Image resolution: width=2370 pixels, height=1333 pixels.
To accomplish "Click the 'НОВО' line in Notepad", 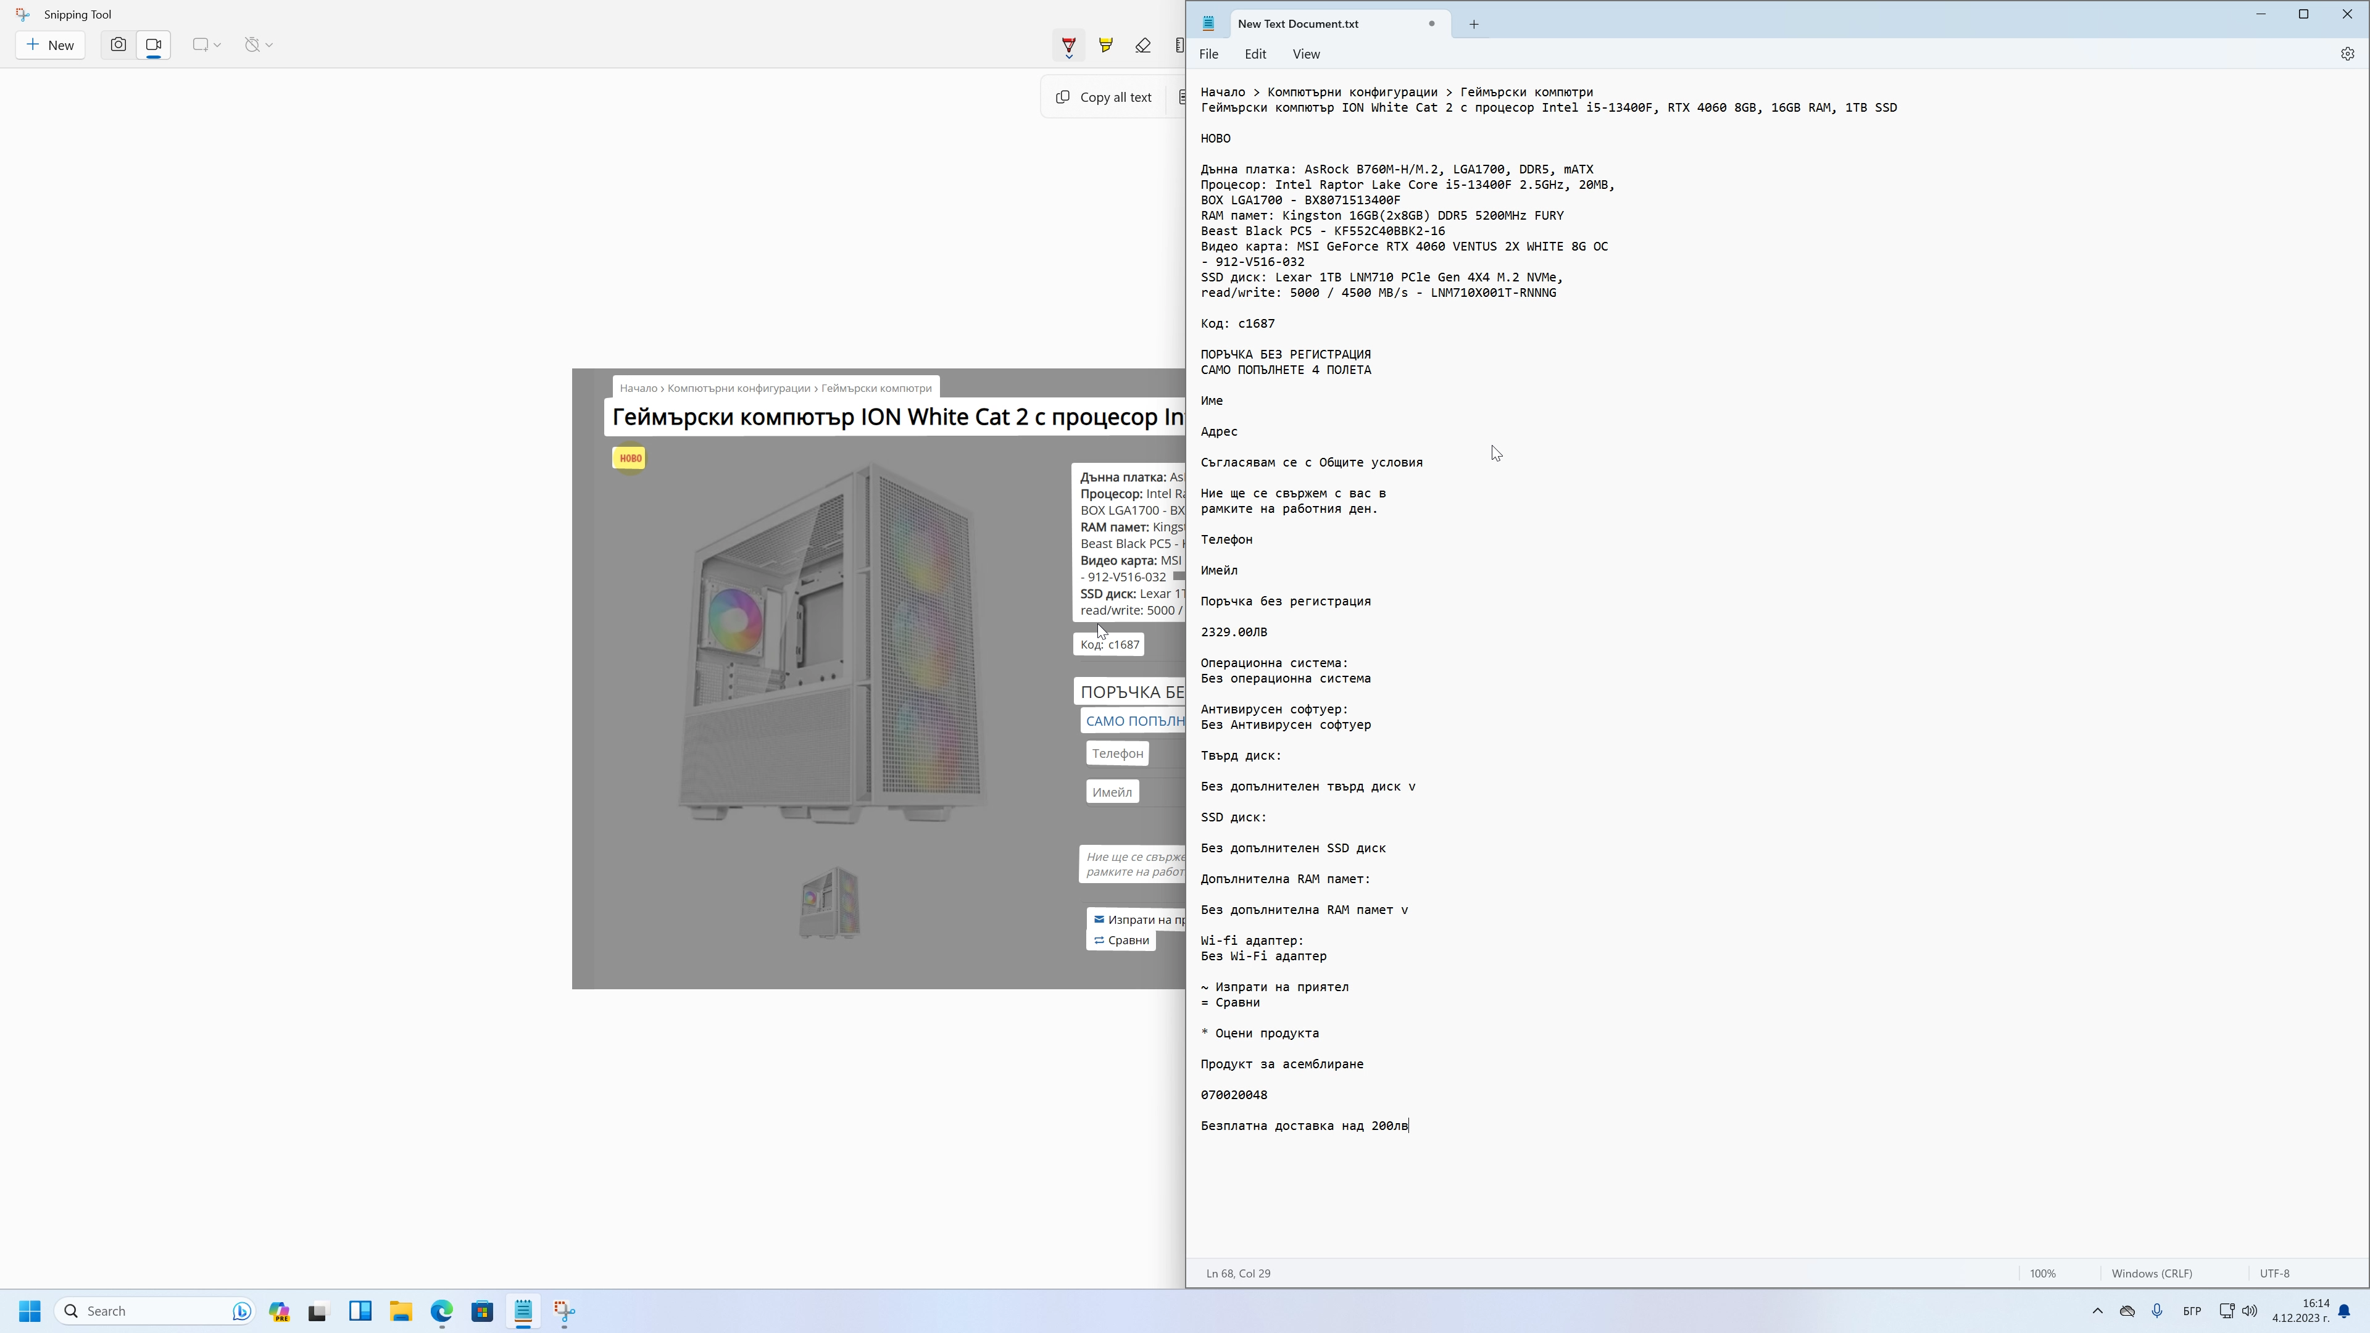I will [x=1215, y=139].
